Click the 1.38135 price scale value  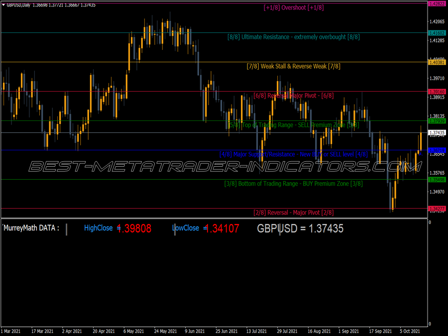click(x=437, y=116)
